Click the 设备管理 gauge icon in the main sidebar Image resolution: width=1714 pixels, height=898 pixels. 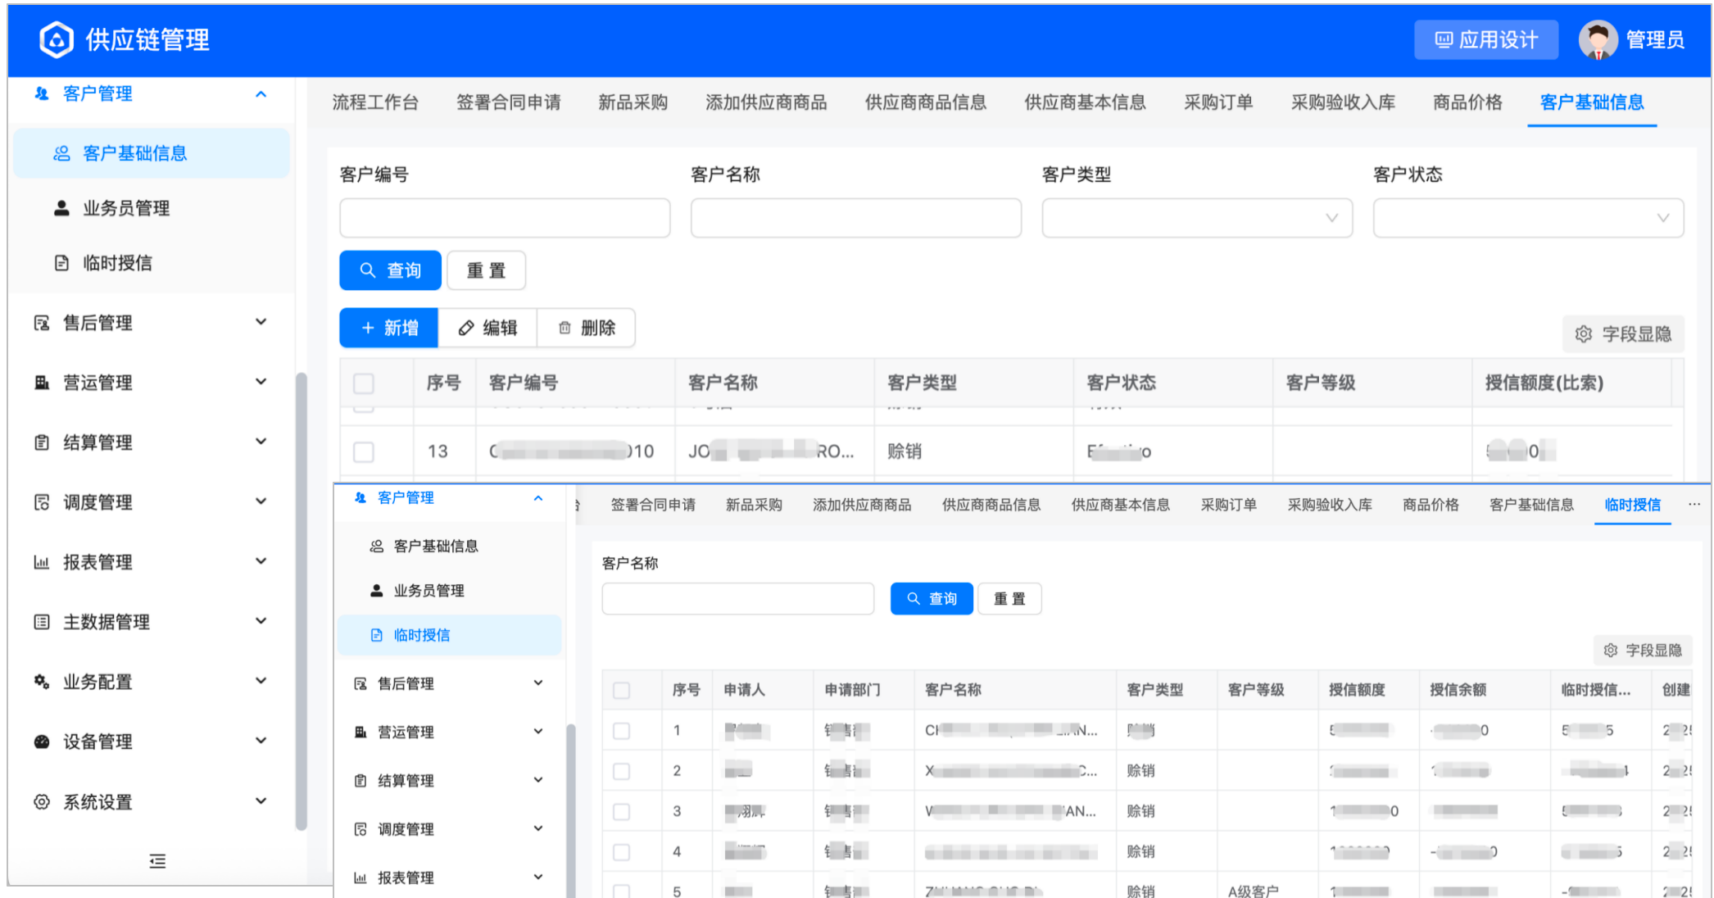[41, 742]
